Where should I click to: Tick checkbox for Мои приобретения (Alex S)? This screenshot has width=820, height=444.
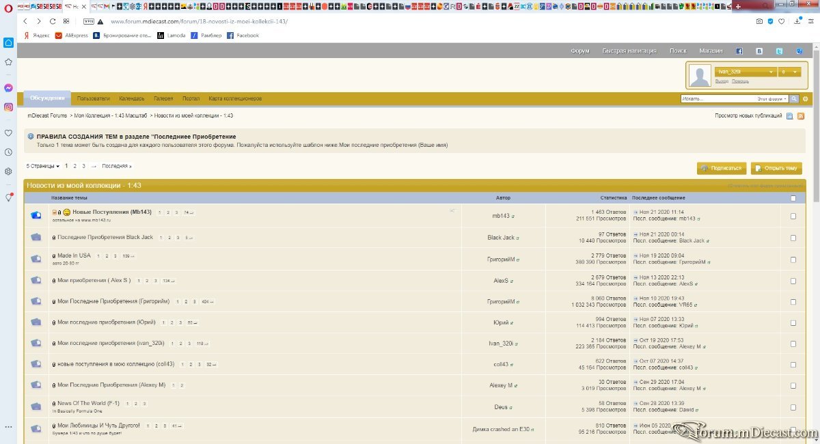[x=793, y=281]
